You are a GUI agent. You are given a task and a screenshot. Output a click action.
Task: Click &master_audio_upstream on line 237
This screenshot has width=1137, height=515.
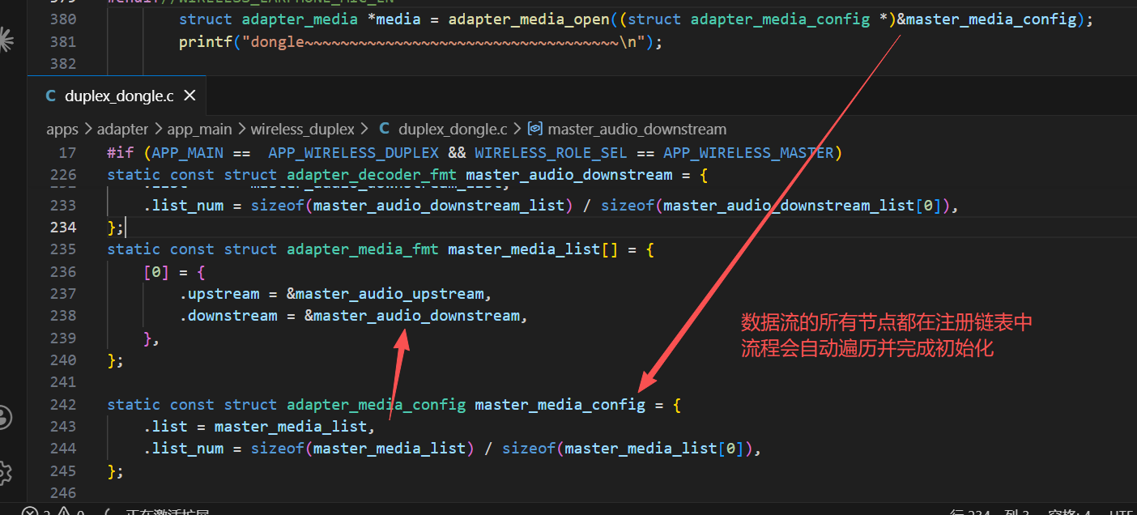tap(385, 293)
